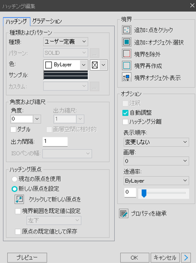Click the transparency slider handle
This screenshot has height=263, width=196.
144,193
